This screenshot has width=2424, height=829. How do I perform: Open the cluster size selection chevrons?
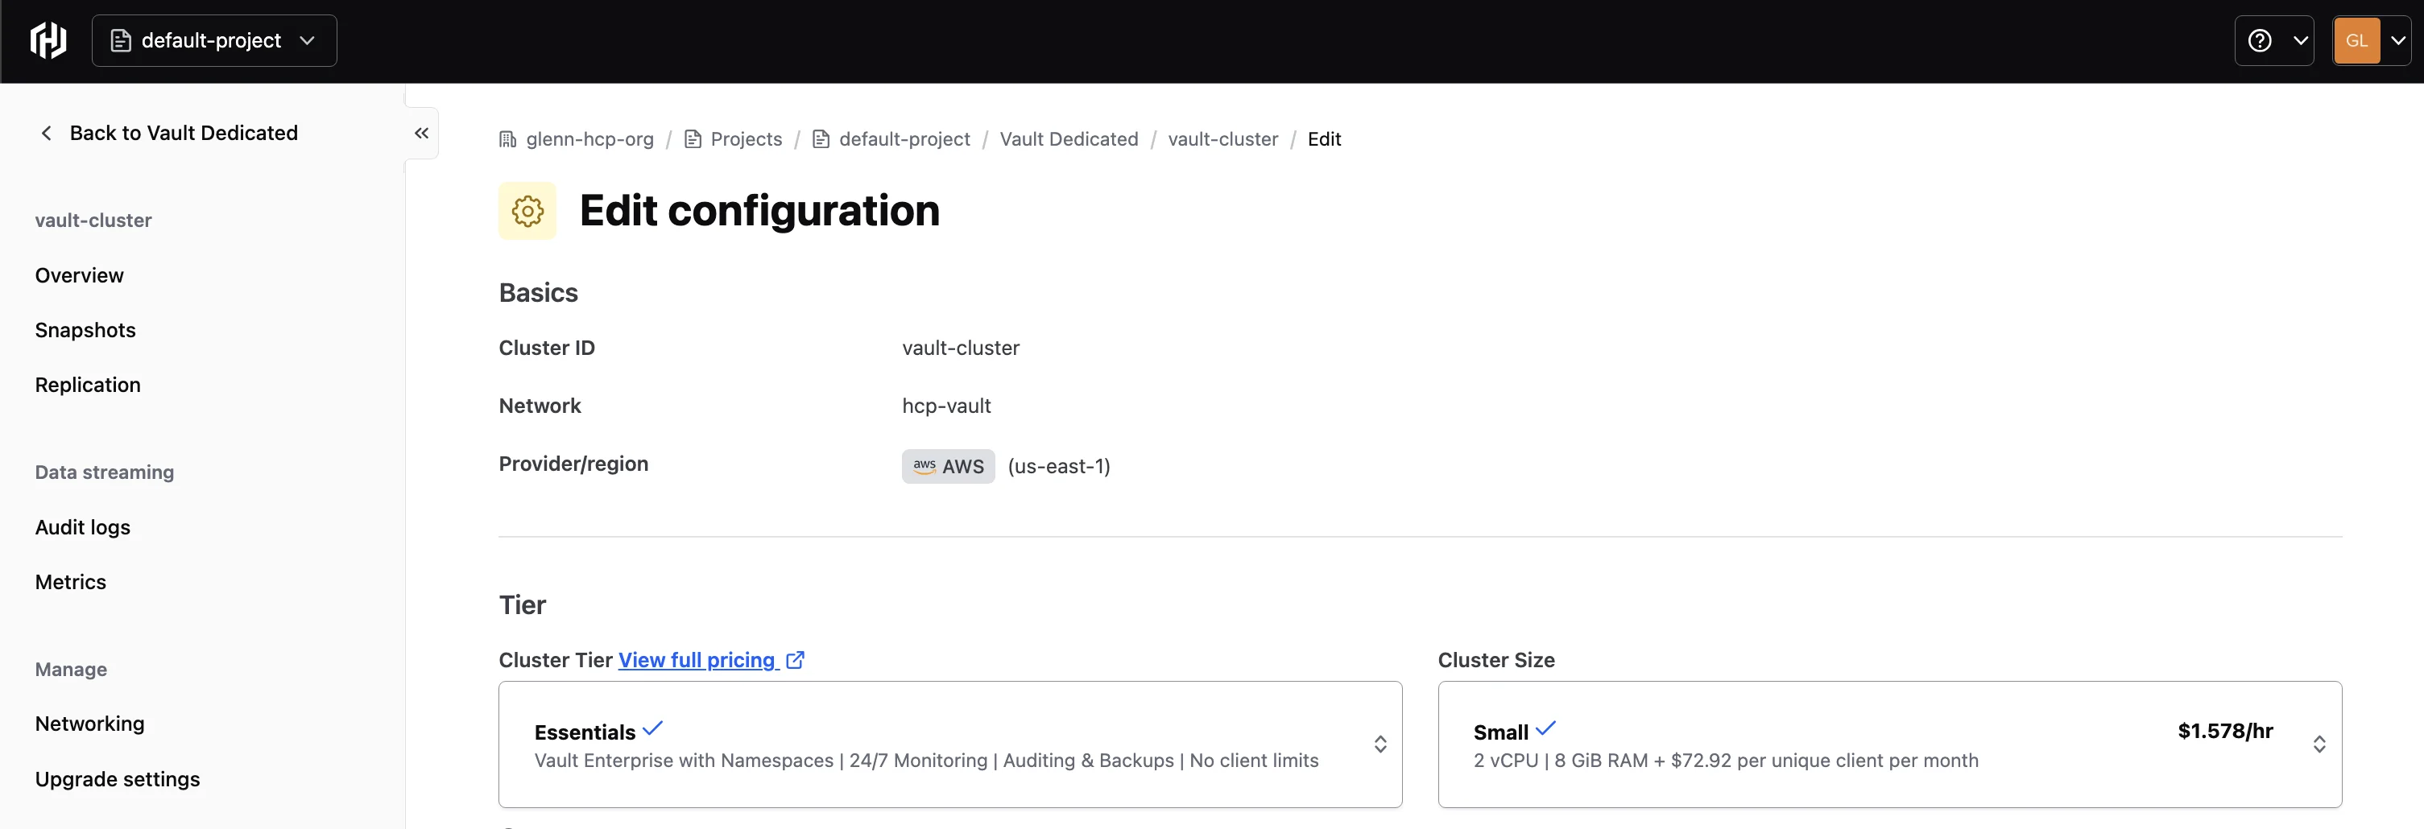pyautogui.click(x=2319, y=744)
